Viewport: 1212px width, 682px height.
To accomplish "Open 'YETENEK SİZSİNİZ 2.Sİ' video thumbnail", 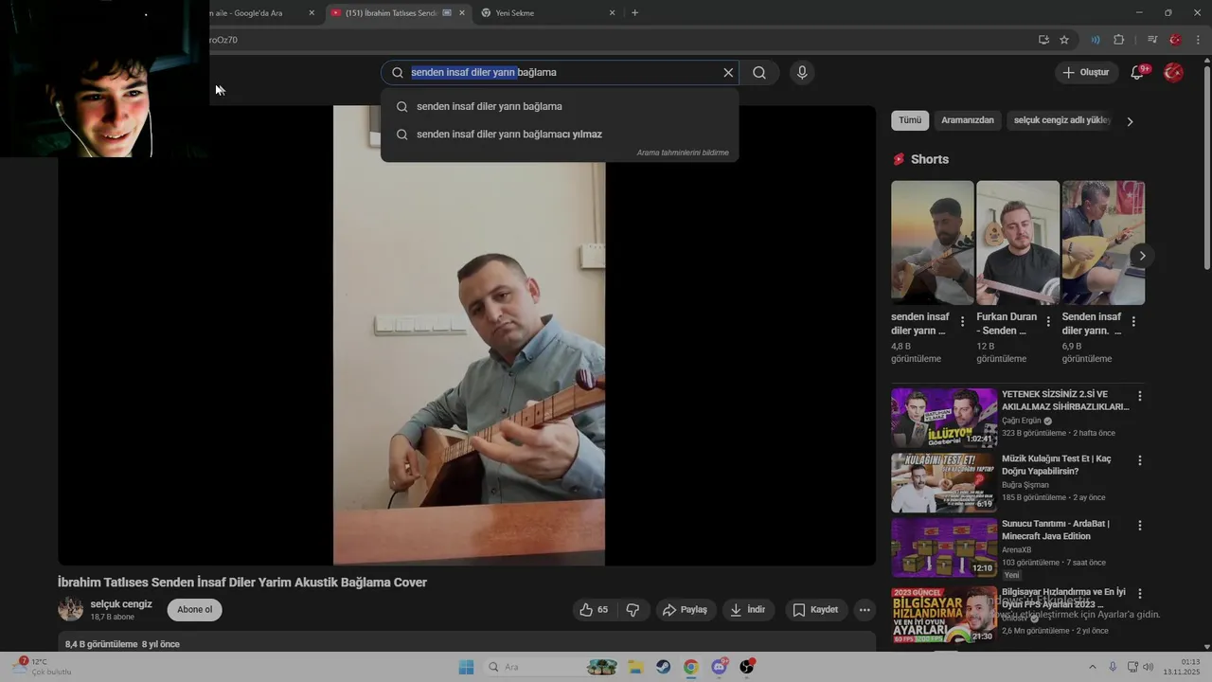I will (x=944, y=418).
